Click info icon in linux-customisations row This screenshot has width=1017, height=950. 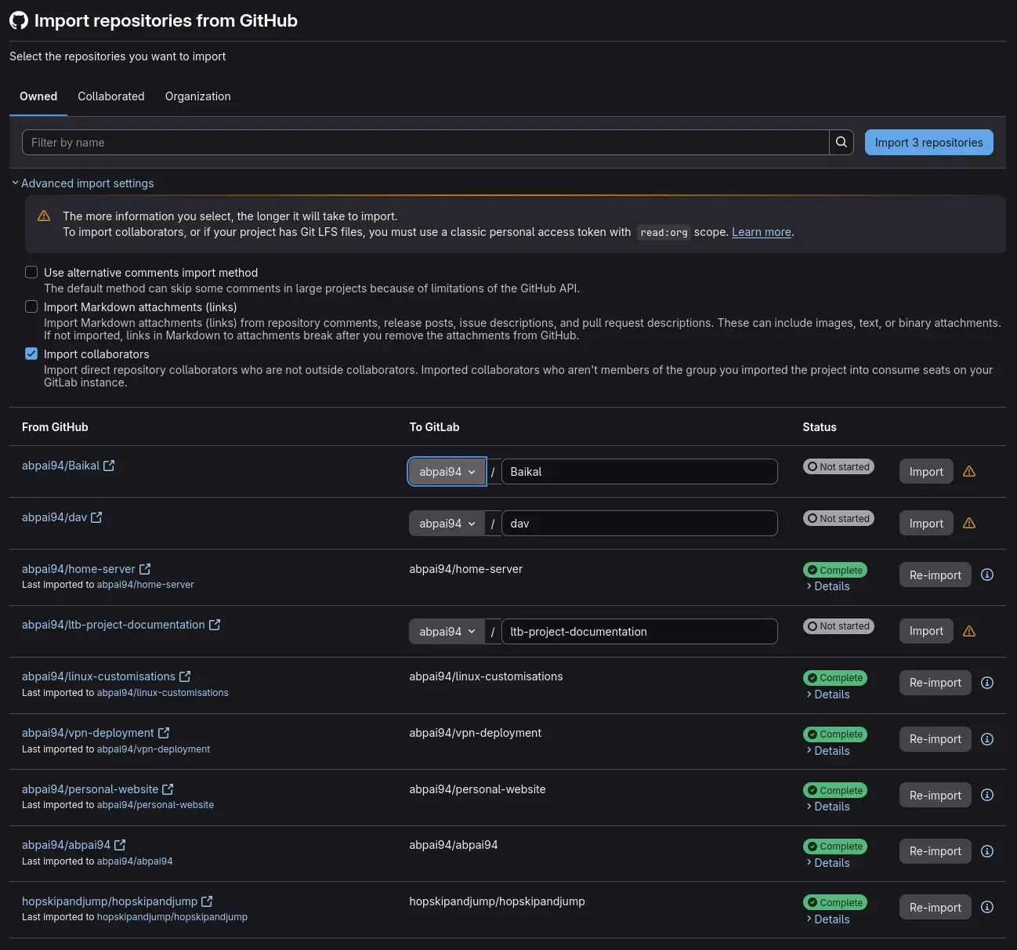987,683
